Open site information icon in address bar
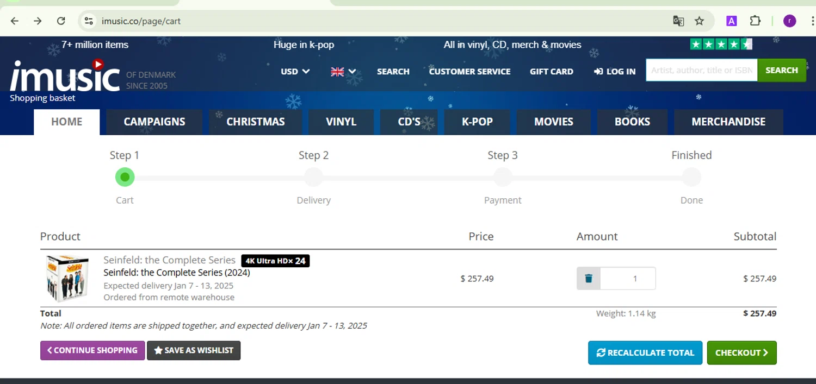Screen dimensions: 816x384 [88, 21]
